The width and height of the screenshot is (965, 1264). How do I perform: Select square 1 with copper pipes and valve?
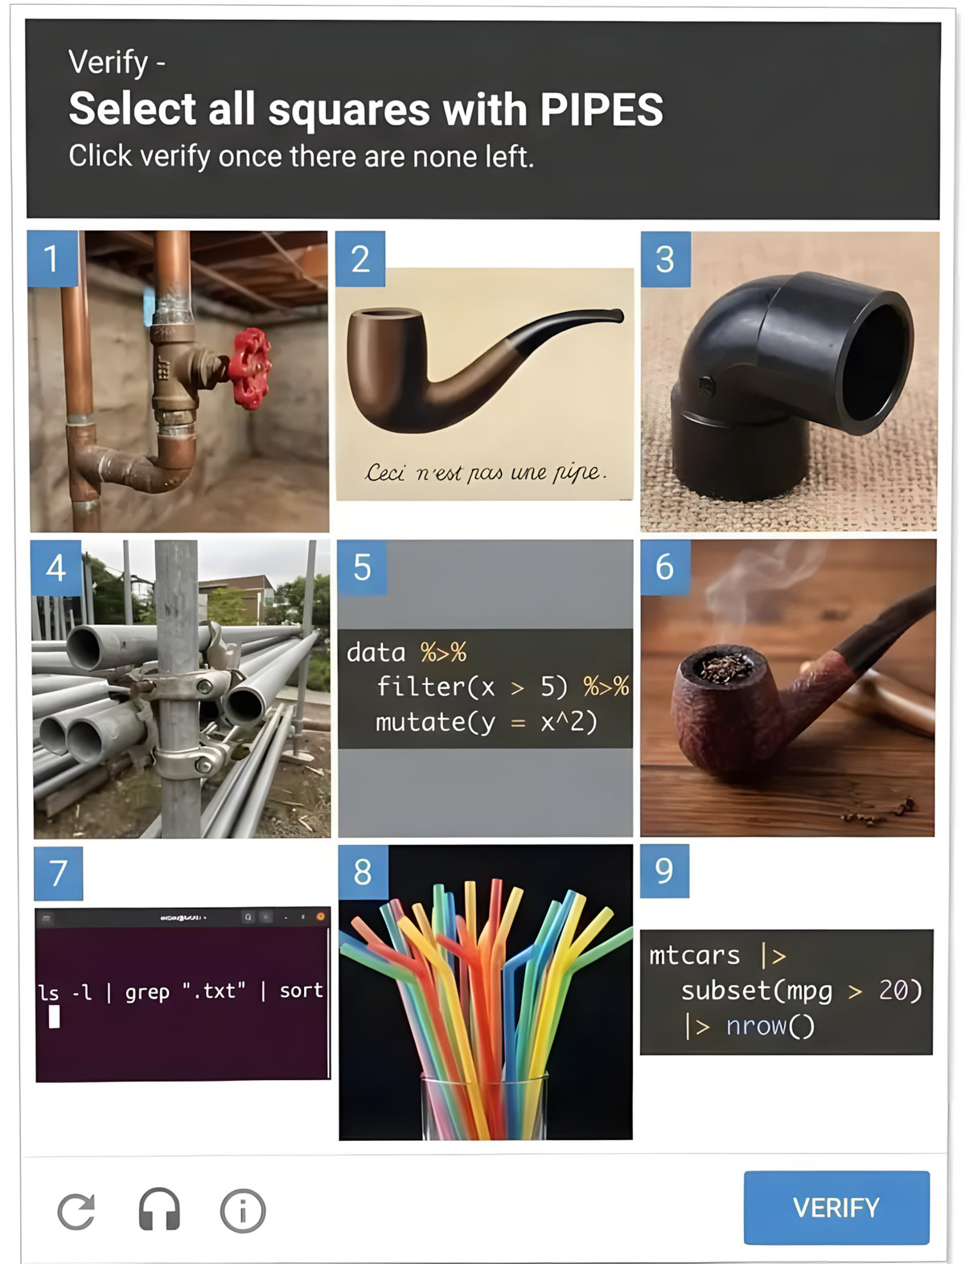tap(179, 381)
